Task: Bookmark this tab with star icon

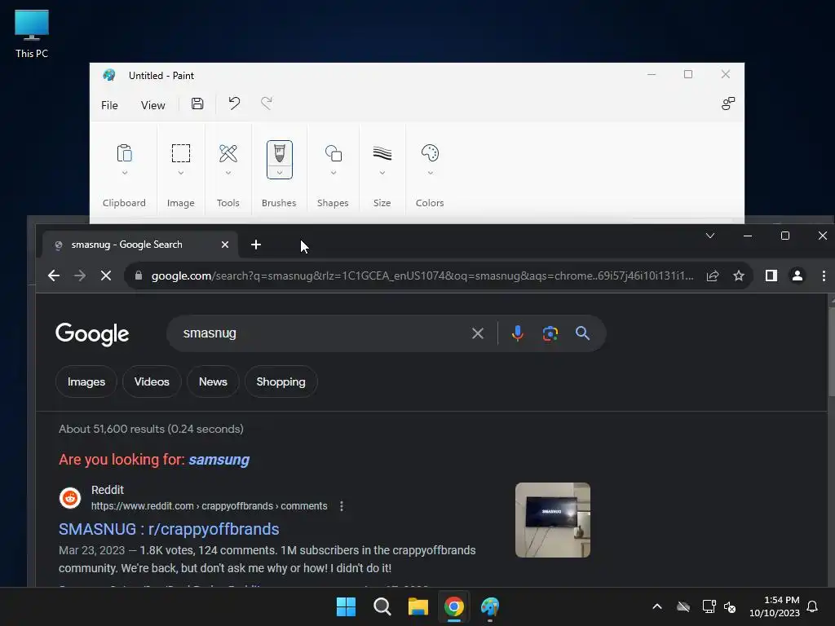Action: click(739, 276)
